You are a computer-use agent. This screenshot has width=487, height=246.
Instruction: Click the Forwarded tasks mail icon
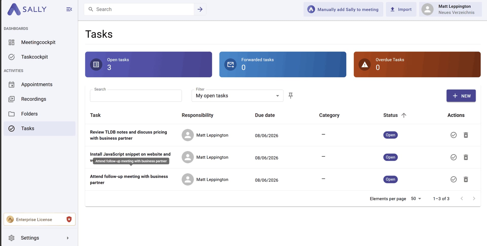[x=230, y=65]
